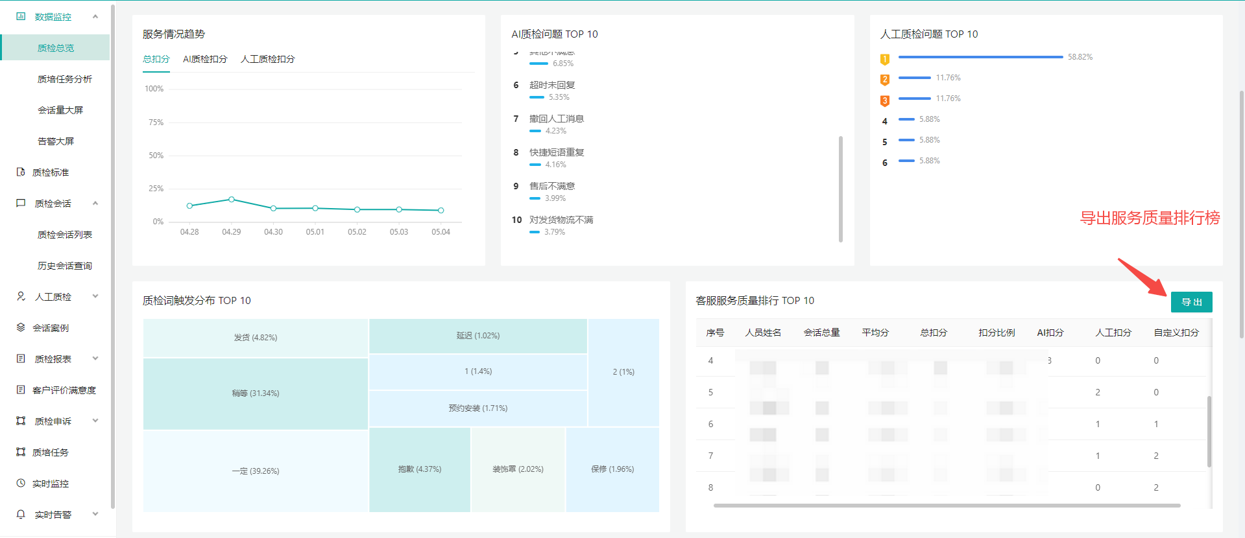Click the 04.28 data point on chart
The image size is (1245, 538).
(x=189, y=205)
